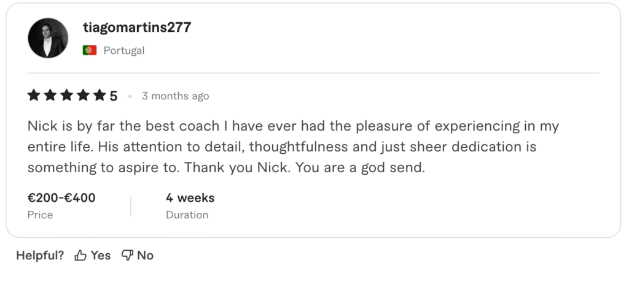Click the rating number 5
The image size is (629, 282).
[x=114, y=96]
